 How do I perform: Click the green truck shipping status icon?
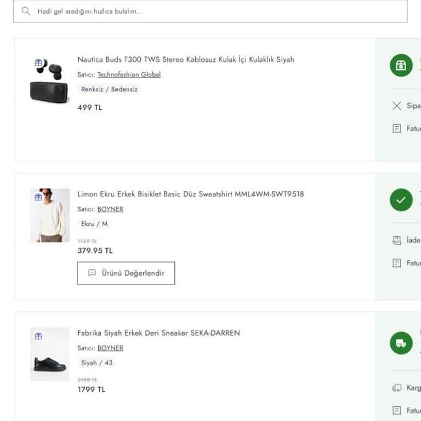click(401, 343)
